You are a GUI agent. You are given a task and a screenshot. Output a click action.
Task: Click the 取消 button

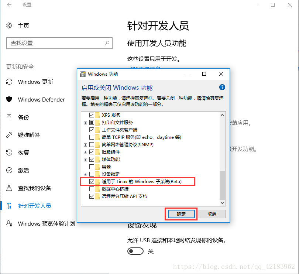click(x=212, y=214)
